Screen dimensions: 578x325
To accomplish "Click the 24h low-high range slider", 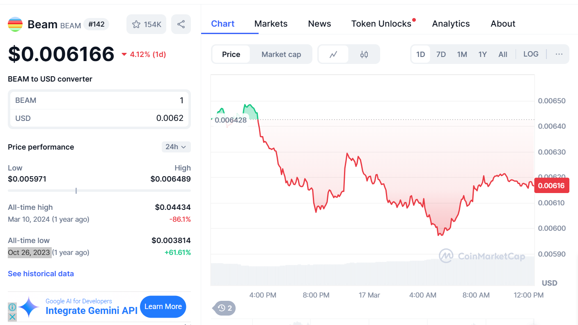I will tap(76, 191).
